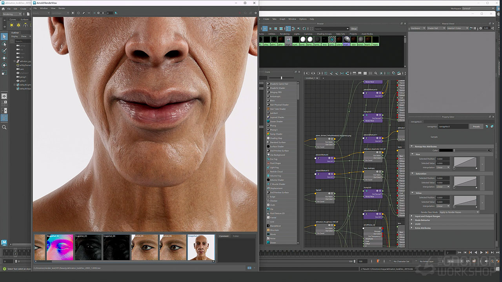Pause the Material Viewer render
This screenshot has height=282, width=502.
(475, 28)
